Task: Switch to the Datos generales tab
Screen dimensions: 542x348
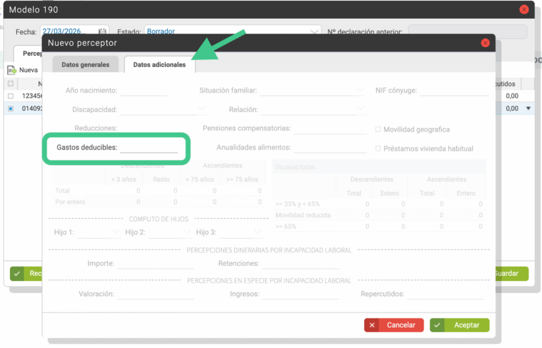Action: 85,65
